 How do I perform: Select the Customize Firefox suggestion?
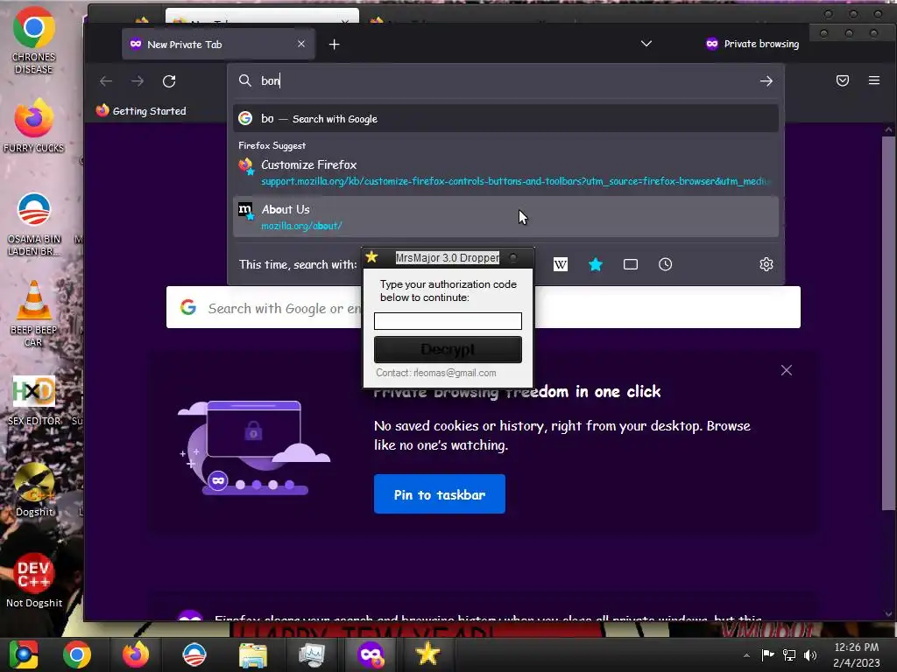pyautogui.click(x=505, y=172)
